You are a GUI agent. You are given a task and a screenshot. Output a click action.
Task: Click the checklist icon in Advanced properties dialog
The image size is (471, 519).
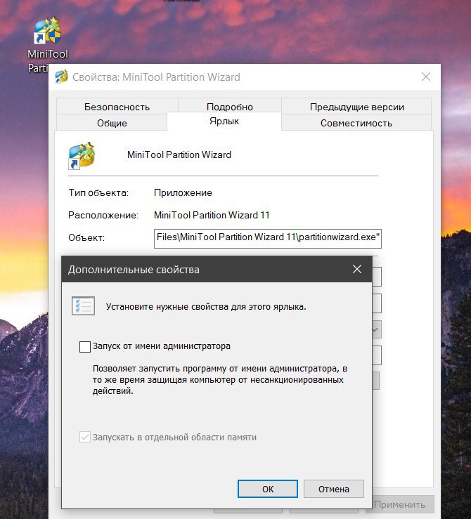point(83,306)
